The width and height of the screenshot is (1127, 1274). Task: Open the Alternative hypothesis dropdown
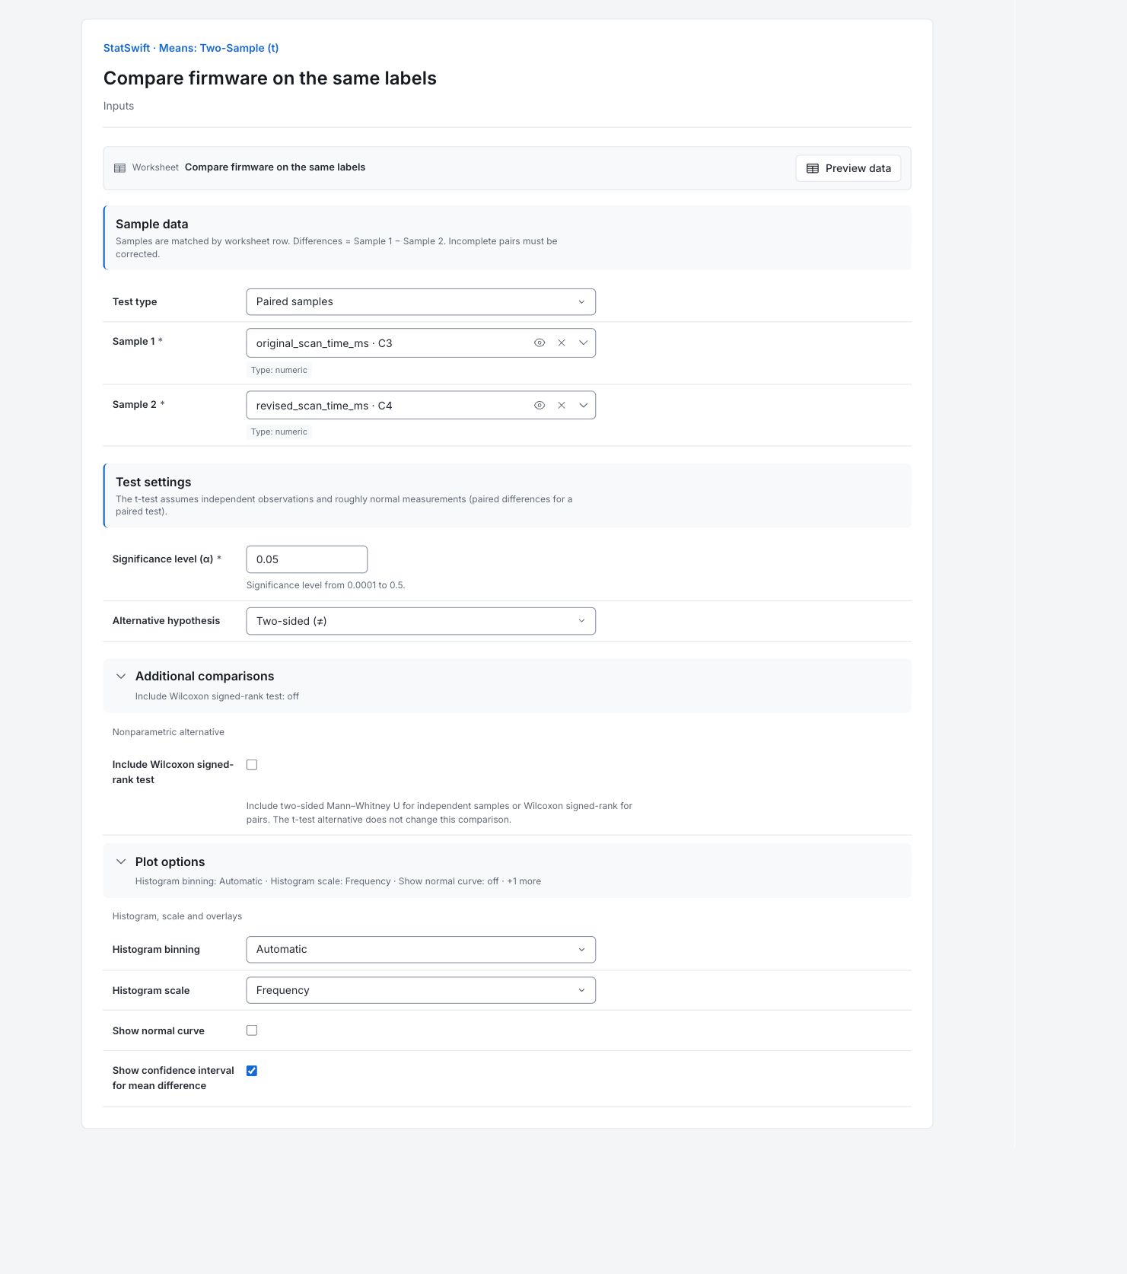(421, 621)
